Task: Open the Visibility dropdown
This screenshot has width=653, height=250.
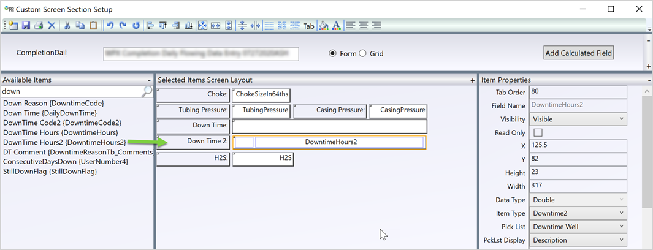Action: point(578,119)
